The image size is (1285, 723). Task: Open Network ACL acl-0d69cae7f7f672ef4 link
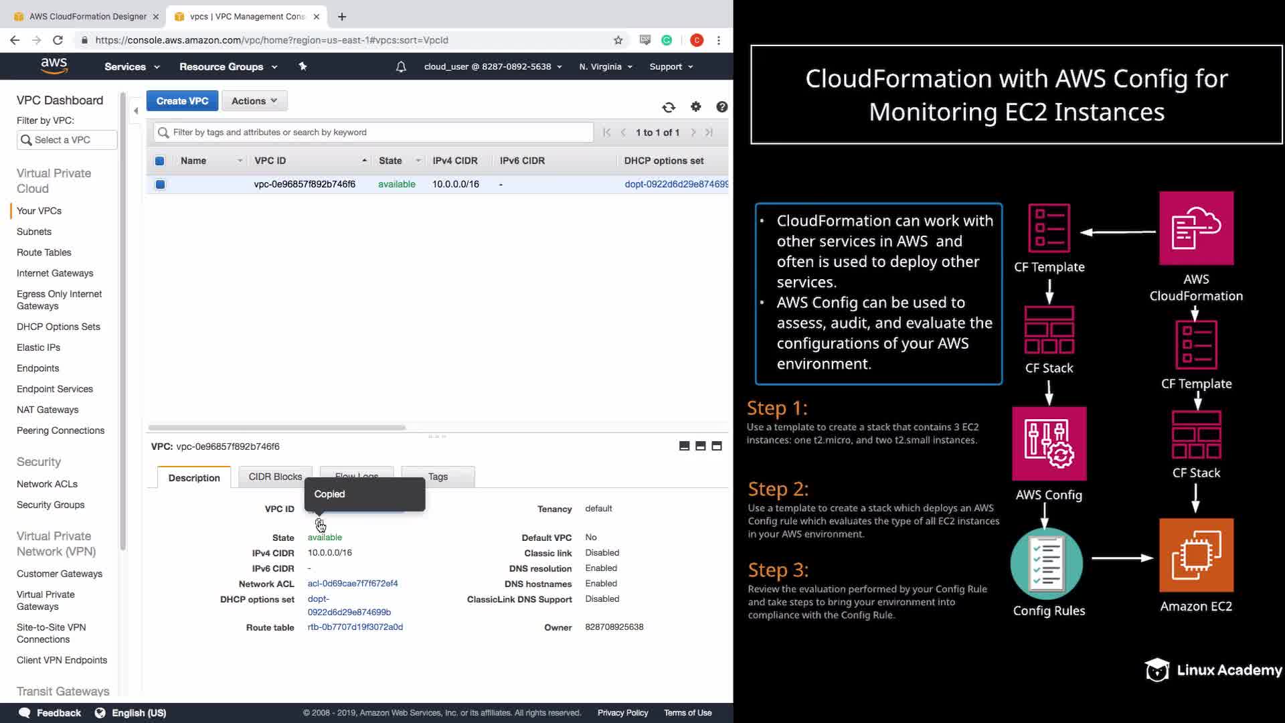tap(353, 584)
